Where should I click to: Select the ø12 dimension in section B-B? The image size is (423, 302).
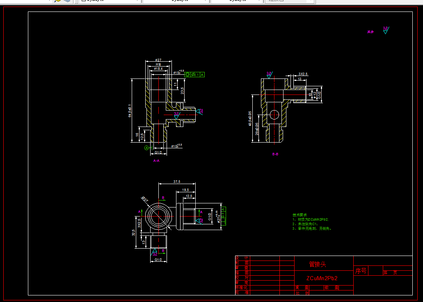315,94
